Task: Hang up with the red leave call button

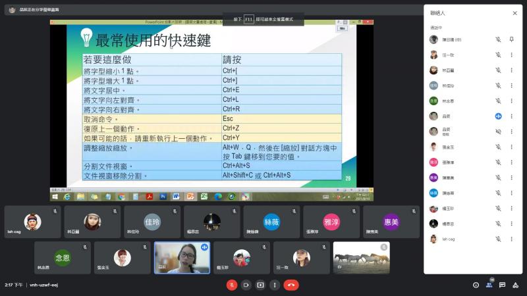Action: (x=291, y=285)
